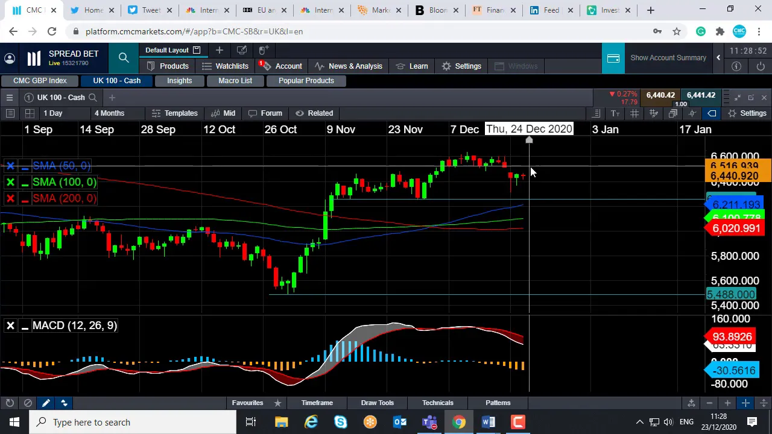Click the account card icon
The height and width of the screenshot is (434, 772).
[x=613, y=58]
